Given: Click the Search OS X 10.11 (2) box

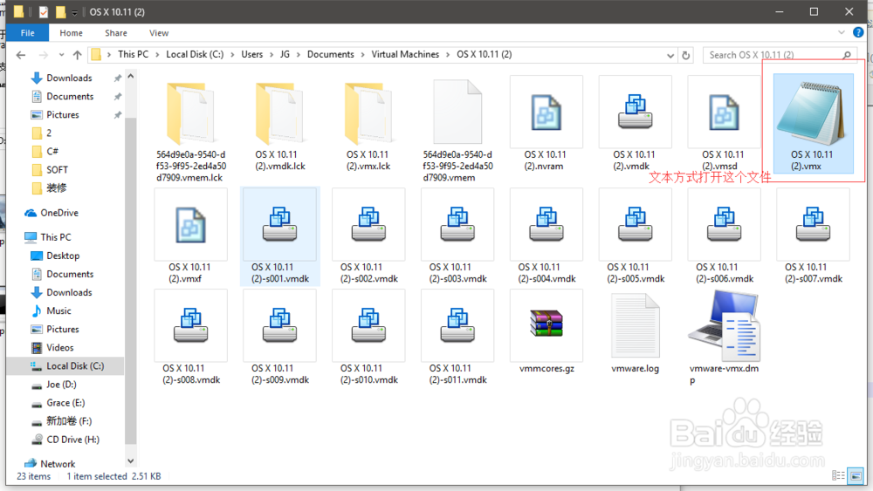Looking at the screenshot, I should 780,55.
